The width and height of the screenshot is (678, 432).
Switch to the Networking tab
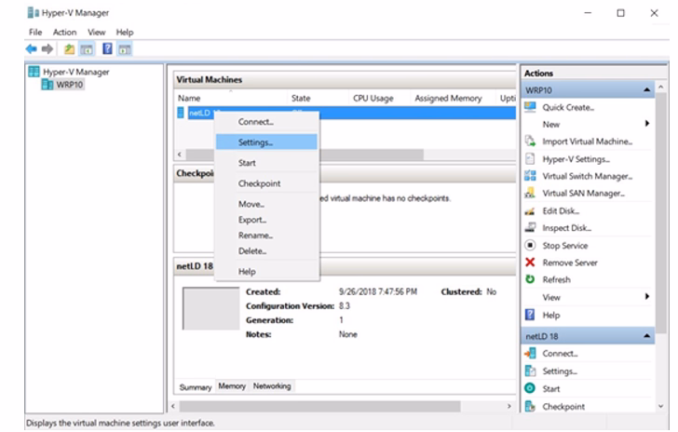(x=272, y=385)
